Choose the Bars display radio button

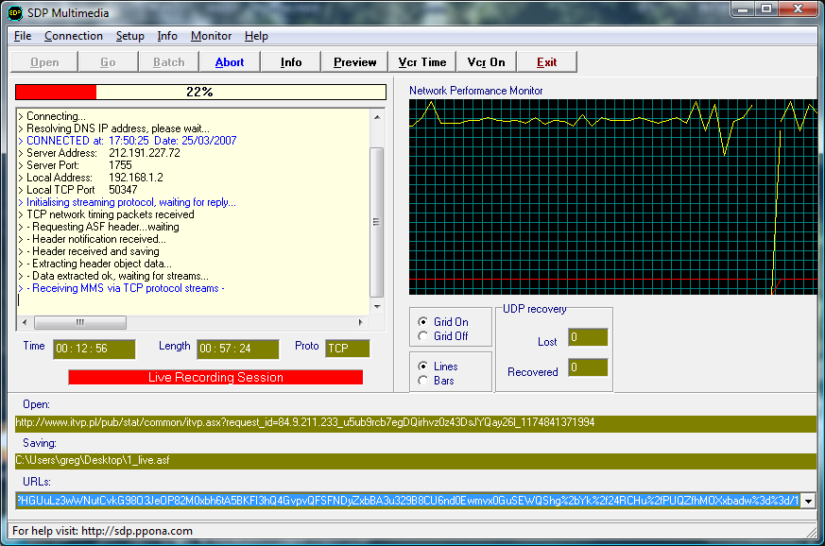click(x=422, y=381)
